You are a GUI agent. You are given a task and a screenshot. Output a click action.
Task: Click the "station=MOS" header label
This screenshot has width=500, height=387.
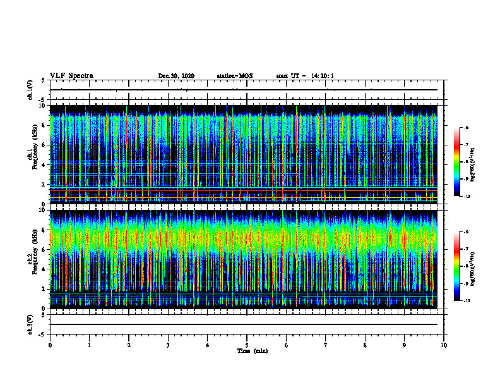pyautogui.click(x=235, y=76)
